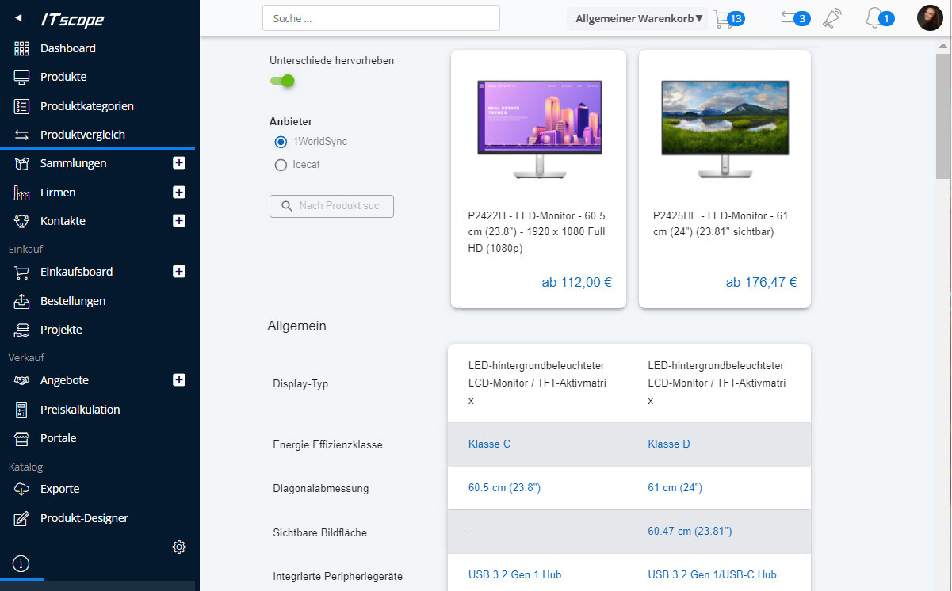
Task: Click the Sammlungen box icon
Action: tap(22, 163)
